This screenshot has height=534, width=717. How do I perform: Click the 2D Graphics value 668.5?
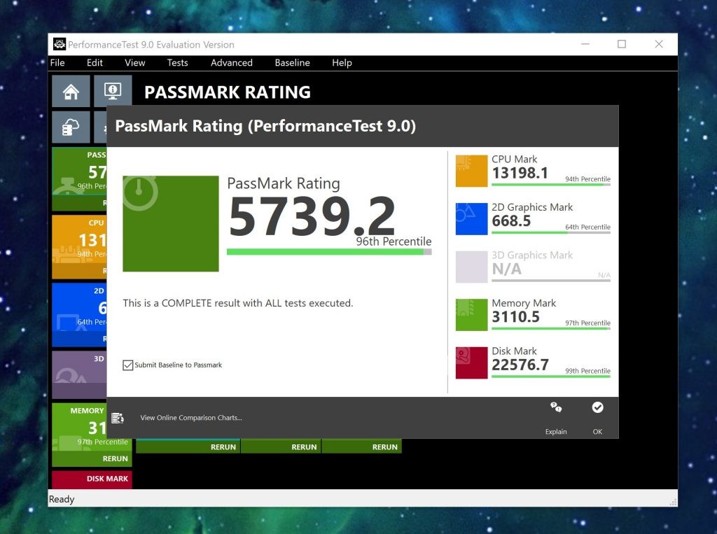(511, 221)
